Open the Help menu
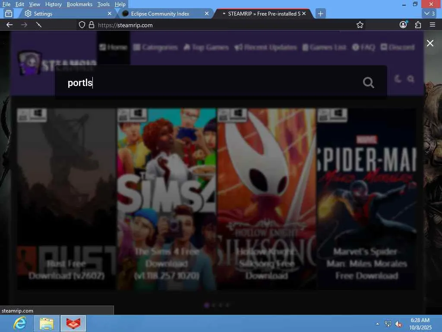The image size is (442, 332). 120,4
